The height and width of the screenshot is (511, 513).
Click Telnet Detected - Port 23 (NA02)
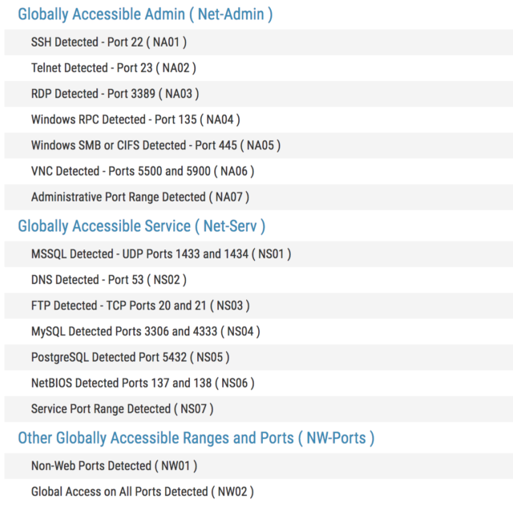113,68
